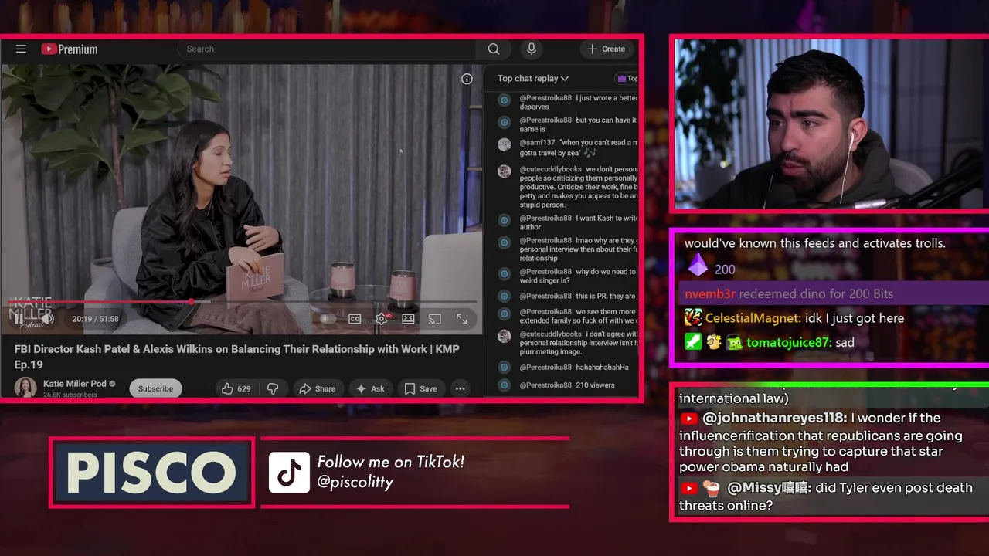Share the video with Share button
Viewport: 989px width, 556px height.
(317, 388)
